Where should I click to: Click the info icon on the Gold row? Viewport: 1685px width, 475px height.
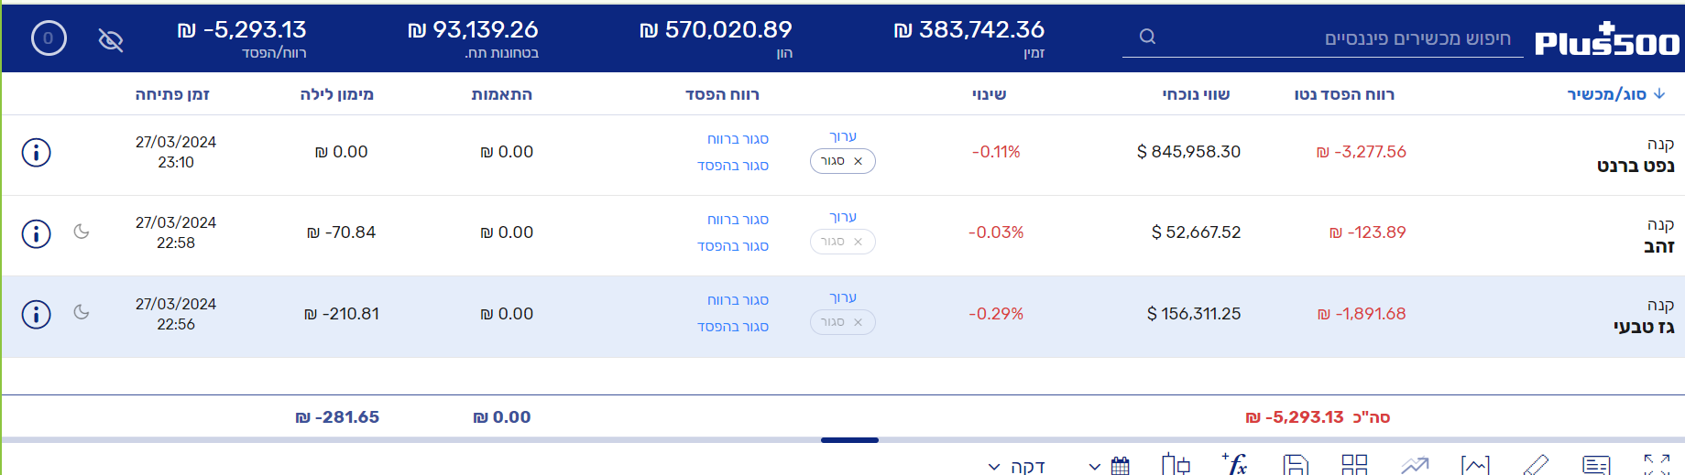tap(36, 233)
